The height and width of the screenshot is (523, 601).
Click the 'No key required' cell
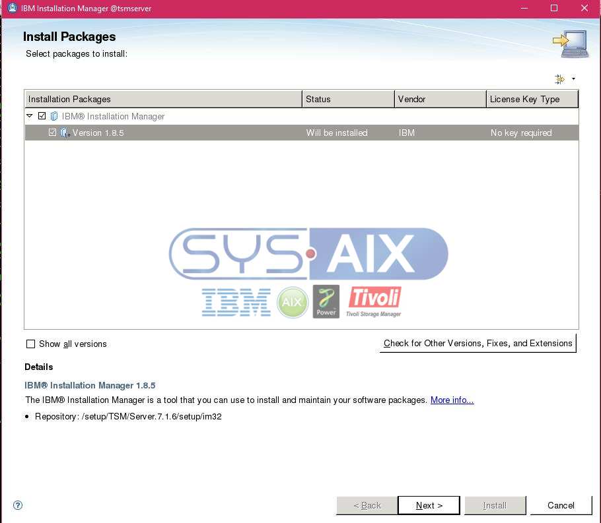[x=521, y=133]
